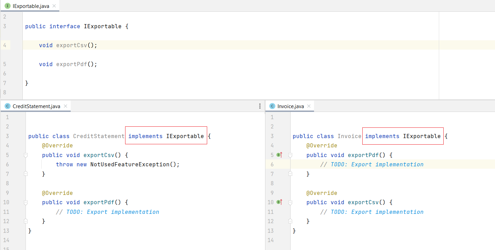Click @Override on CreditStatement line 4
Image resolution: width=495 pixels, height=250 pixels.
pos(58,146)
